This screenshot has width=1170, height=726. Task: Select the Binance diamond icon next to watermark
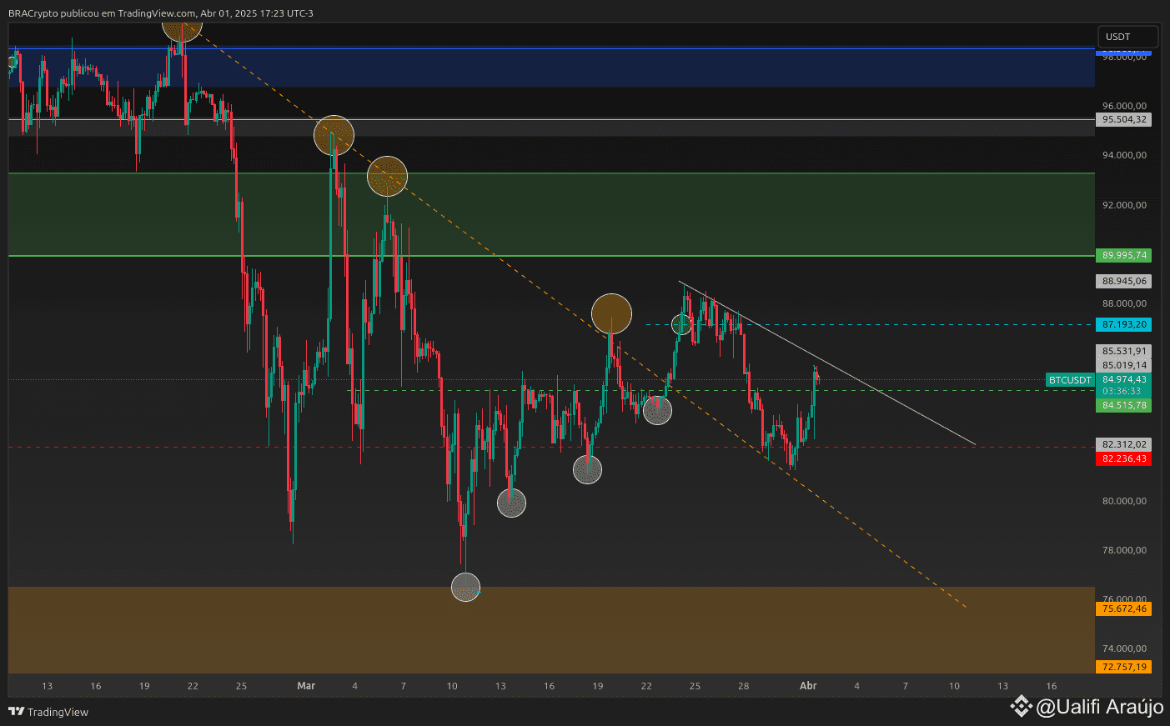coord(1020,705)
